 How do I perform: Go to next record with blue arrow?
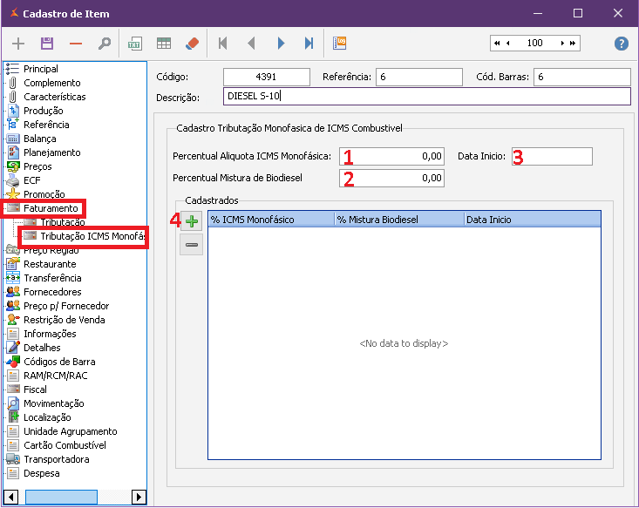click(x=281, y=44)
